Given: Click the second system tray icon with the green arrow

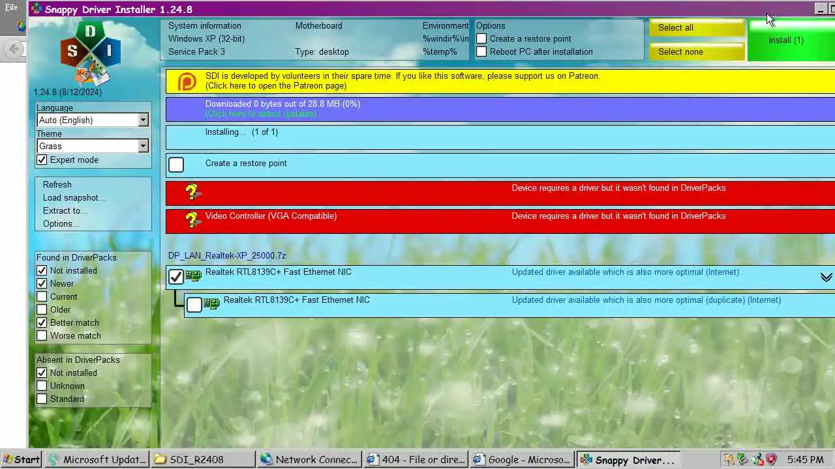Looking at the screenshot, I should click(x=742, y=459).
